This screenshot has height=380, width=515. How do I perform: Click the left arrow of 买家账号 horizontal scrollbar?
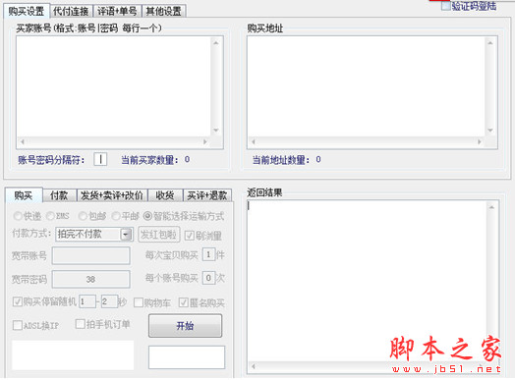23,141
